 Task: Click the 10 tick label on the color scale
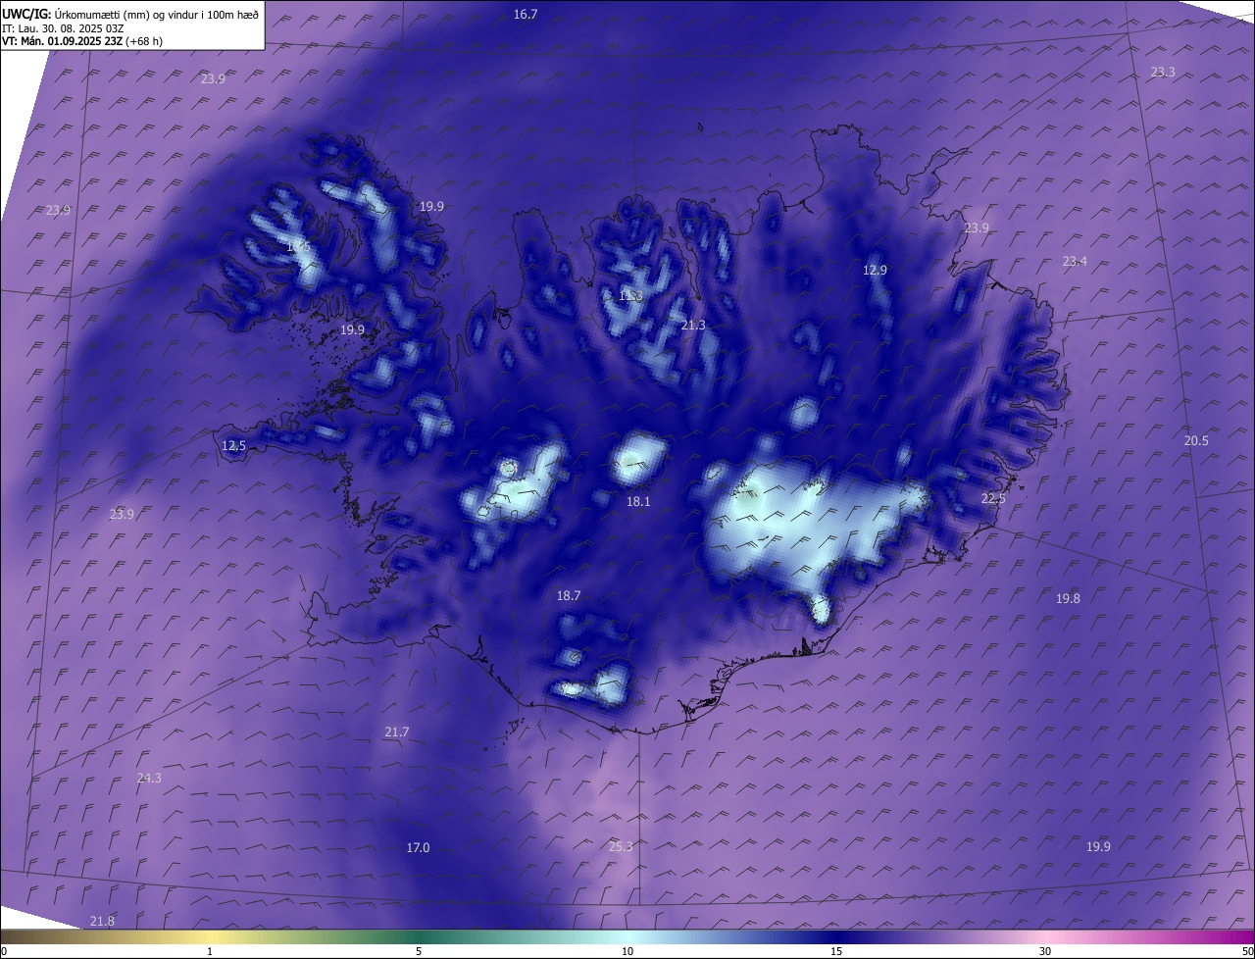point(627,951)
